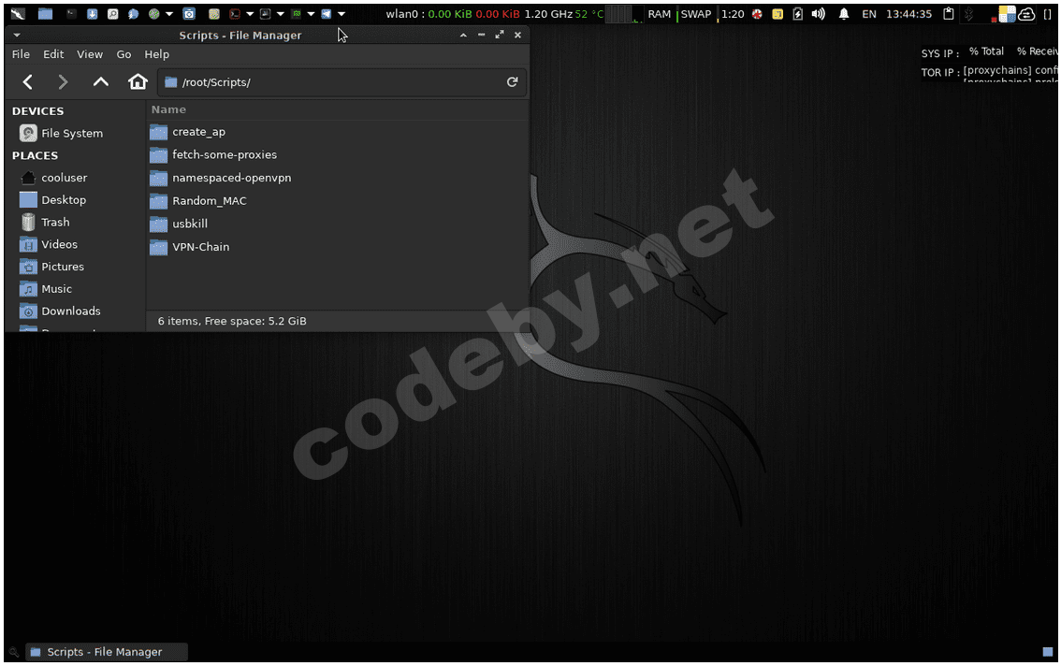The height and width of the screenshot is (666, 1061).
Task: Expand the dropdown next to globe launcher
Action: click(169, 13)
